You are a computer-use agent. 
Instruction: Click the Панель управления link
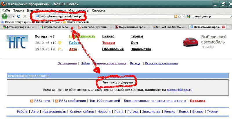110,63
